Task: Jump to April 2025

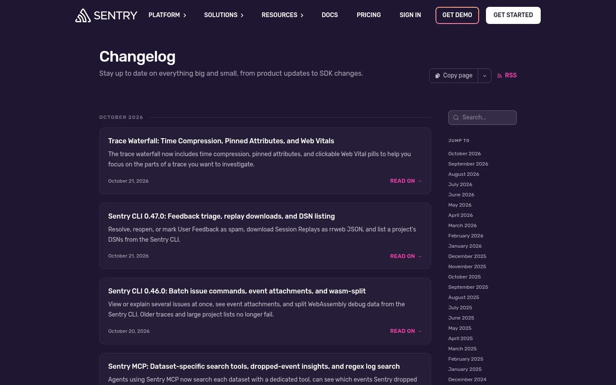Action: (x=461, y=338)
